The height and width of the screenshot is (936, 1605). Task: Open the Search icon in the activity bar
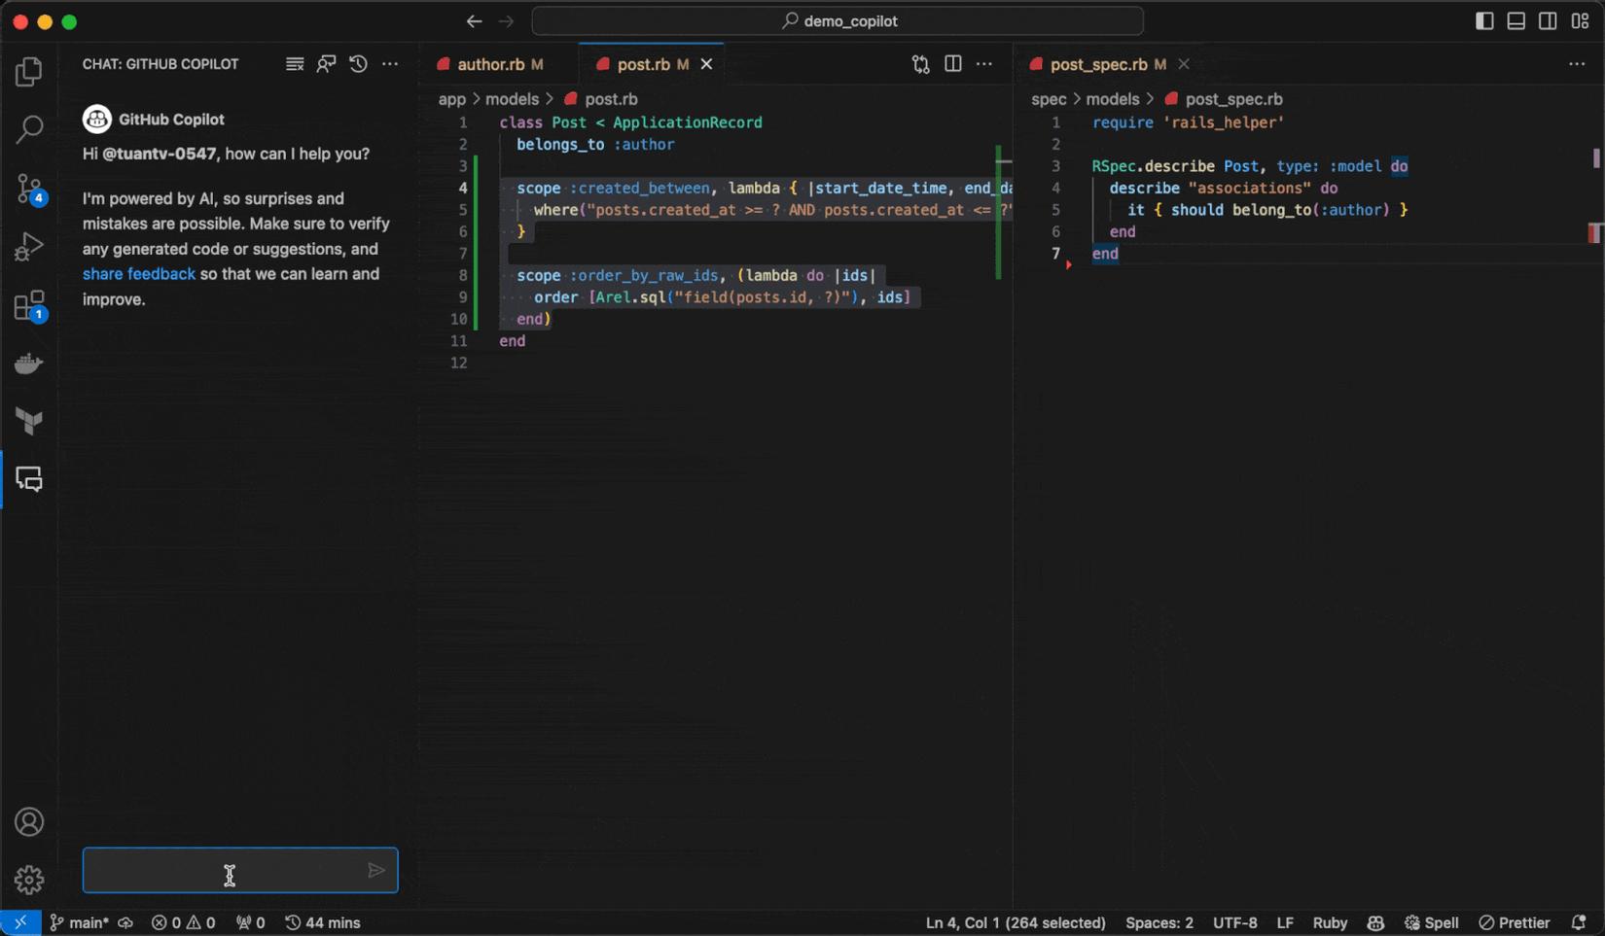[x=29, y=128]
